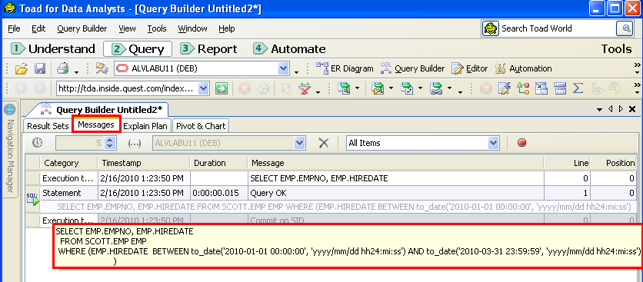Click the Duration column header
Viewport: 643px width, 282px height.
coord(219,163)
